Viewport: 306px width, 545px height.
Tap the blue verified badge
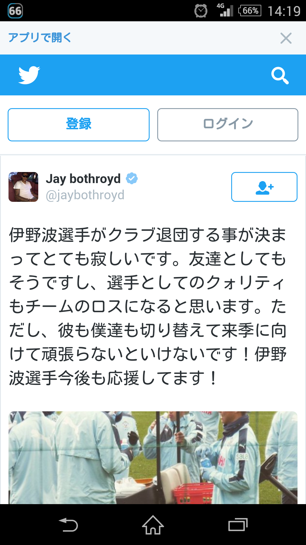[x=132, y=179]
